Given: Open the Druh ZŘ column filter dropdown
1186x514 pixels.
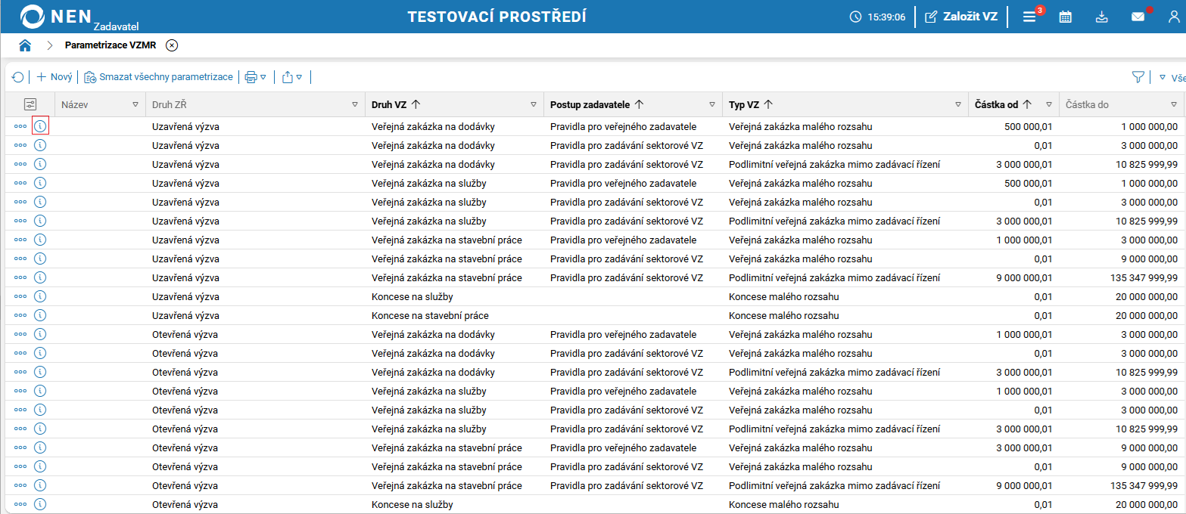Looking at the screenshot, I should (x=354, y=104).
